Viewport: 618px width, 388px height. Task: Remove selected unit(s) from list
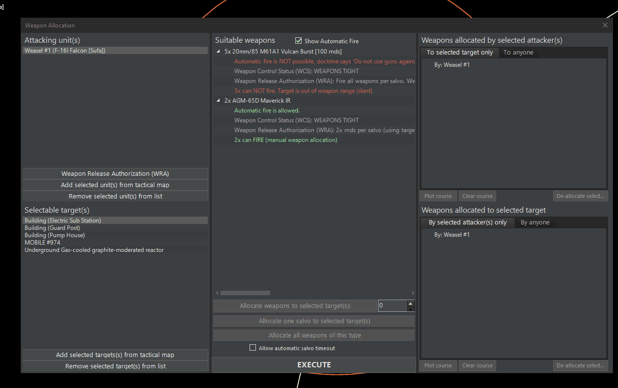pyautogui.click(x=115, y=196)
